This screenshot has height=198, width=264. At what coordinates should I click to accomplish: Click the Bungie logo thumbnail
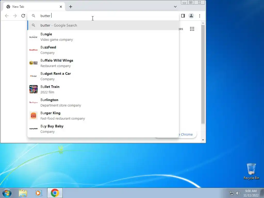click(x=33, y=37)
